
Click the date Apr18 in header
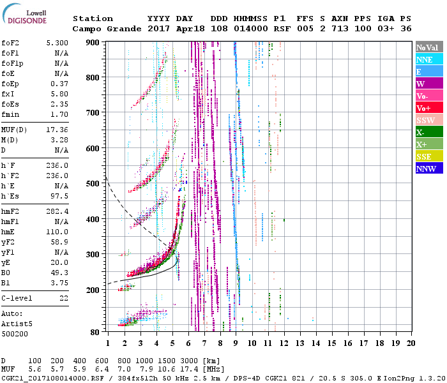pyautogui.click(x=190, y=29)
